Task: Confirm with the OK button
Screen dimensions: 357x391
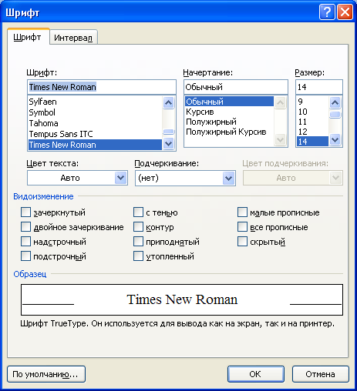Action: [x=256, y=374]
